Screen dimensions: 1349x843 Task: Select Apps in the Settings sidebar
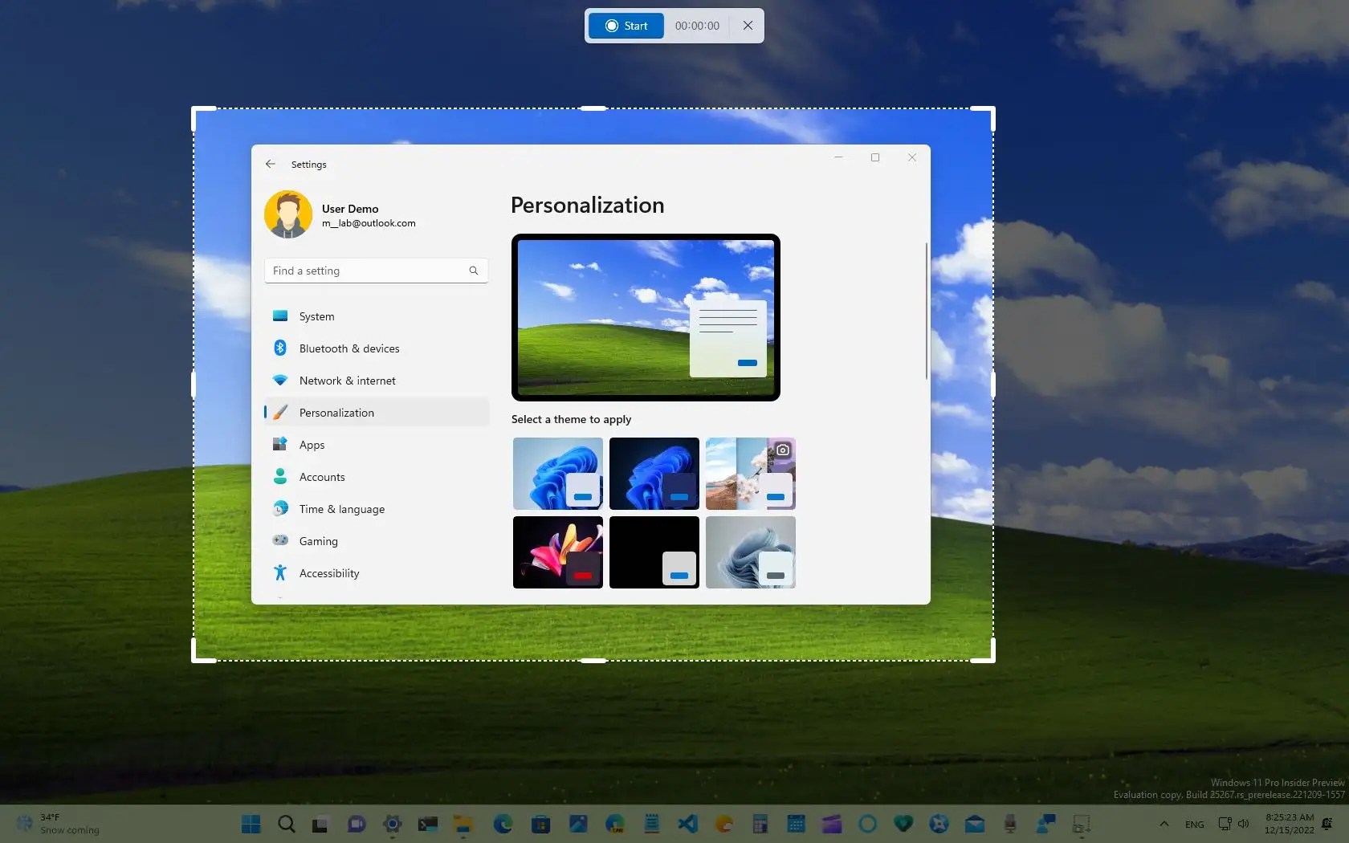coord(311,444)
